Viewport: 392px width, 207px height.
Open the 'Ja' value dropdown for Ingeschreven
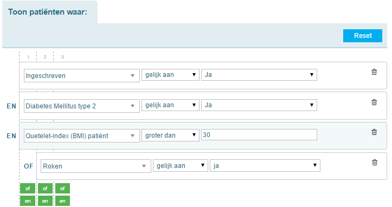click(259, 75)
